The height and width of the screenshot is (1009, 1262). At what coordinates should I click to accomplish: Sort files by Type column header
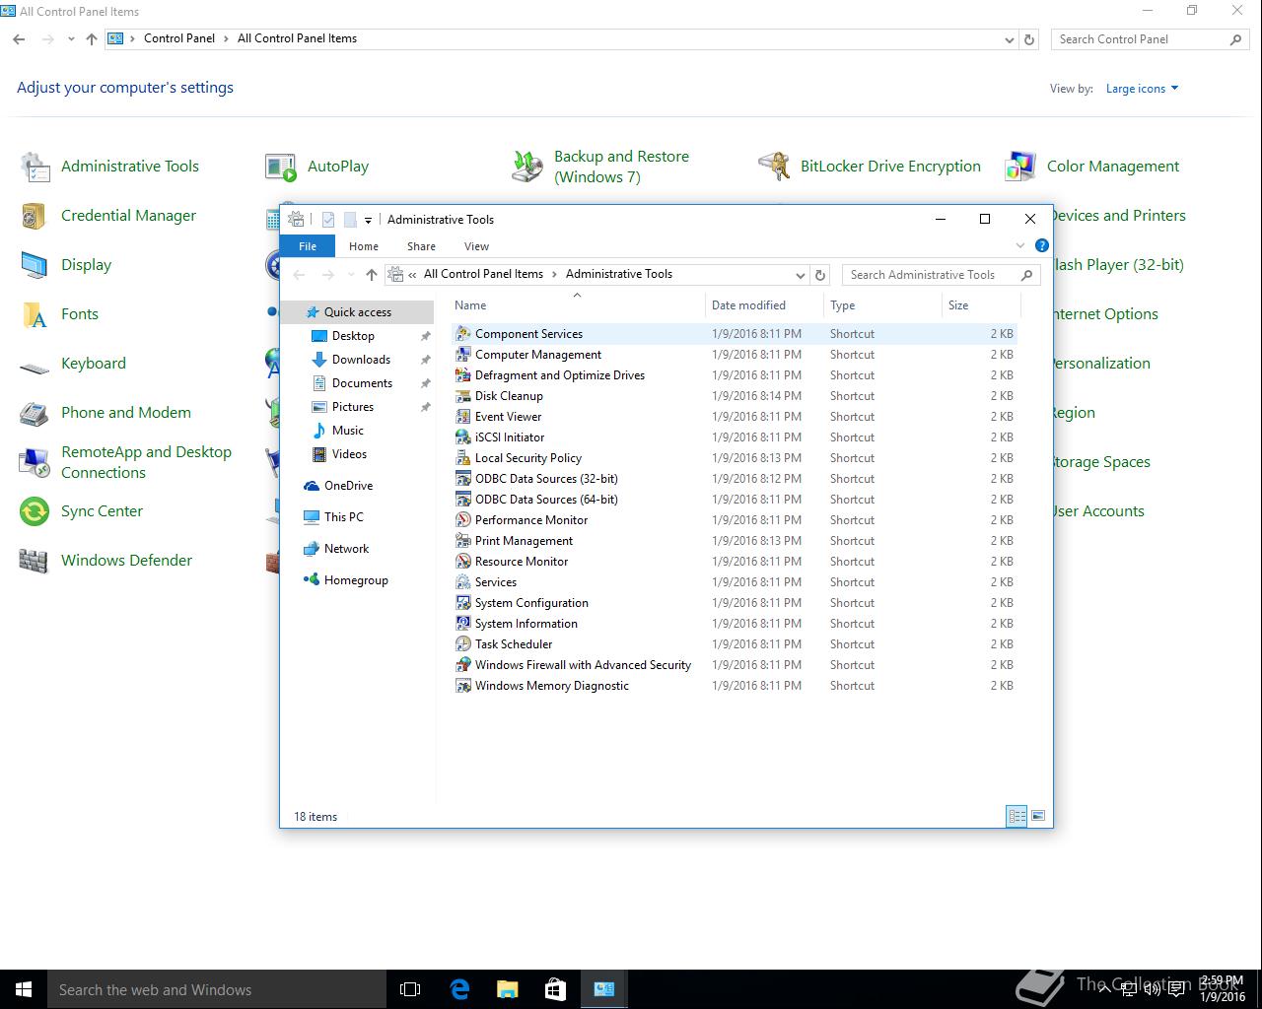(x=882, y=305)
